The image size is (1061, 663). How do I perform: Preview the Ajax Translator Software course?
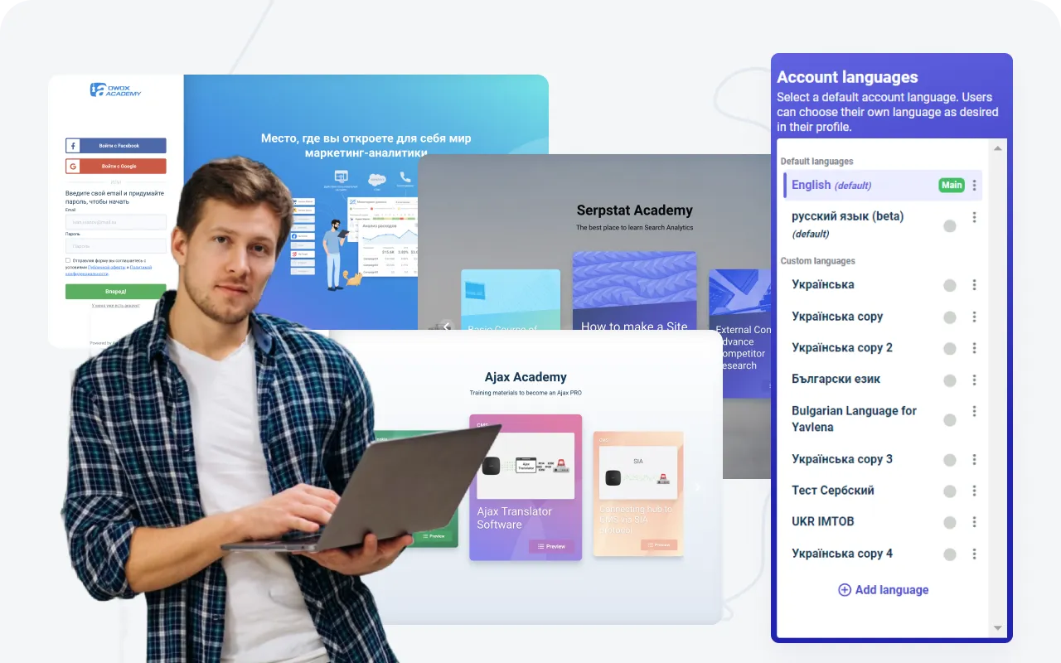click(x=551, y=546)
